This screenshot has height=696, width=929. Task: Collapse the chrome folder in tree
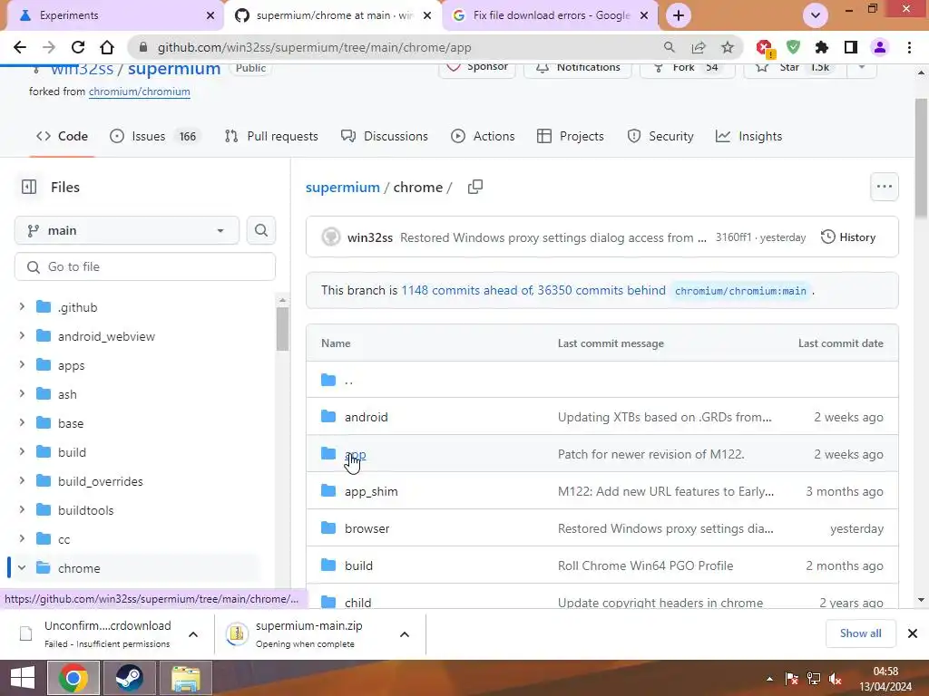22,567
